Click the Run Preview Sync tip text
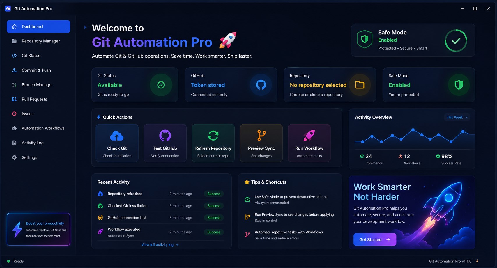The width and height of the screenshot is (497, 268). tap(294, 214)
